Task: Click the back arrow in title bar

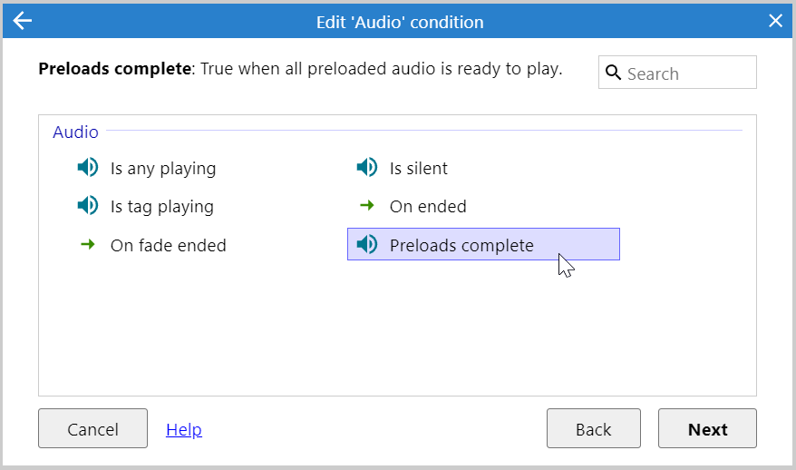Action: coord(23,21)
